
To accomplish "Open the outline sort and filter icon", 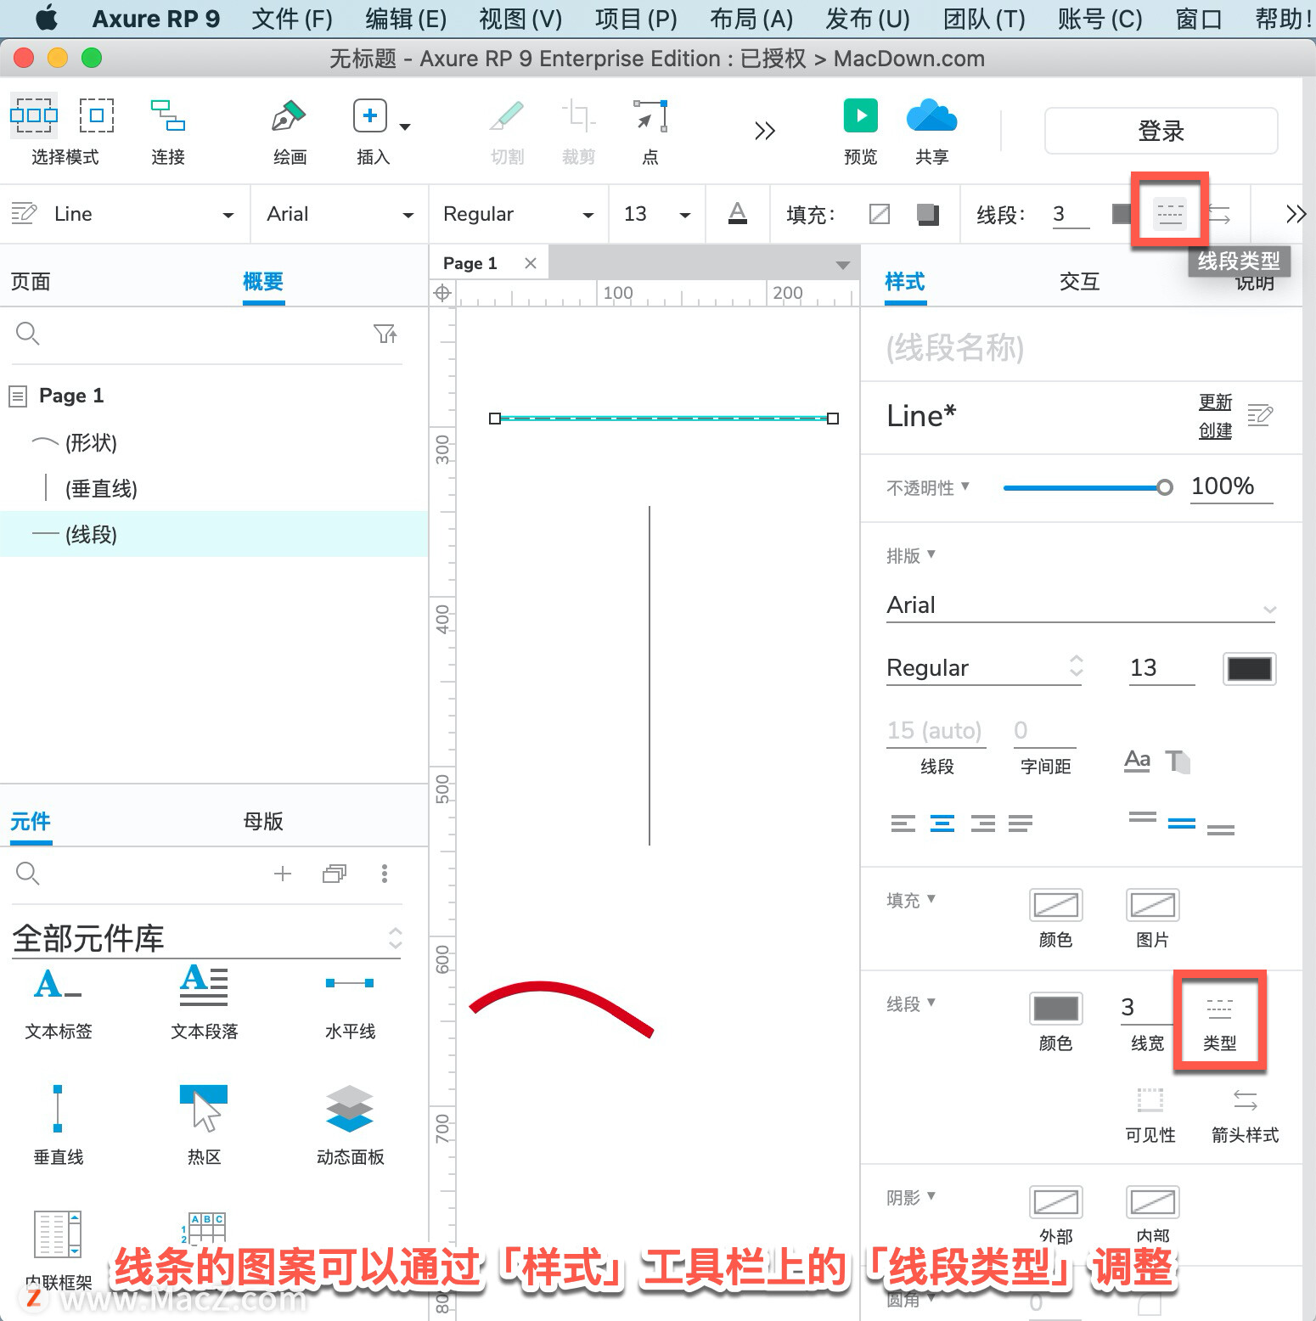I will 385,334.
